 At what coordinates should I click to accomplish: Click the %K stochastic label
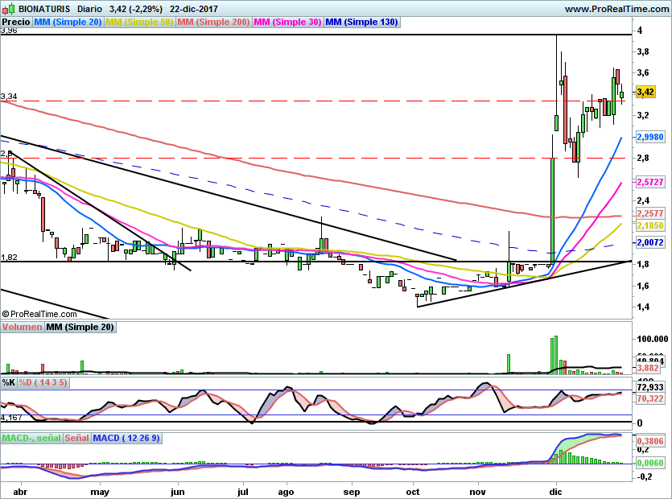click(9, 382)
